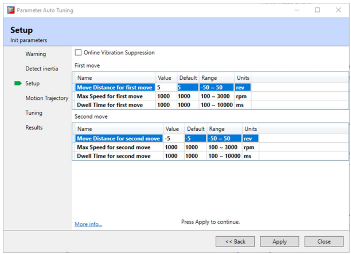Click the Parameter Auto Tuning app icon
Viewport: 351px width, 254px height.
10,10
